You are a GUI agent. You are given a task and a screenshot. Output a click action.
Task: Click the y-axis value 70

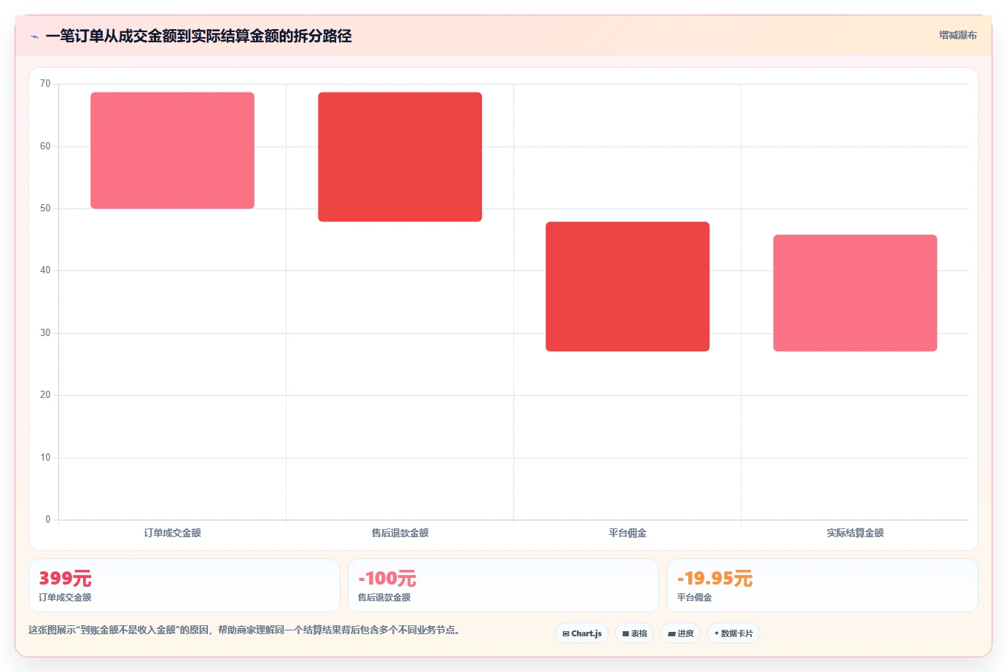coord(45,84)
